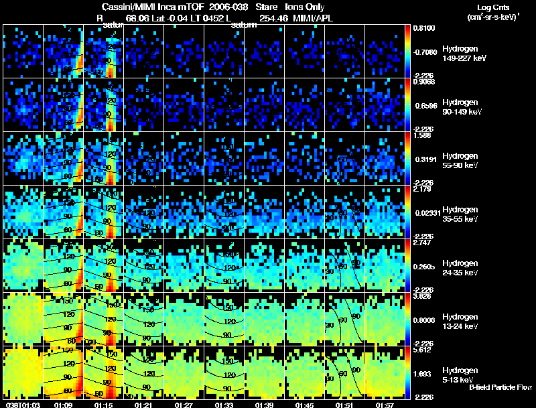Click the '2.747' colorbar value
Image resolution: width=536 pixels, height=408 pixels.
[422, 243]
